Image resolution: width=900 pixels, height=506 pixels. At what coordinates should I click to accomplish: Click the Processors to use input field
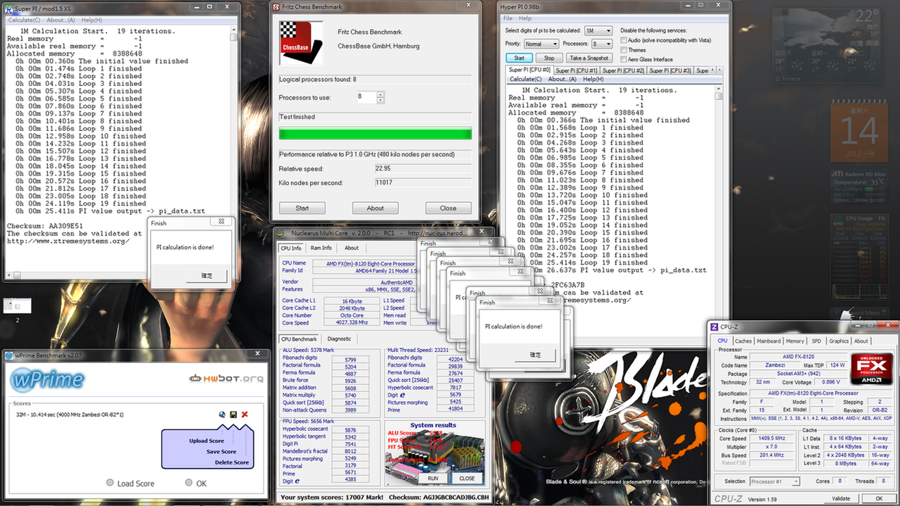coord(366,98)
